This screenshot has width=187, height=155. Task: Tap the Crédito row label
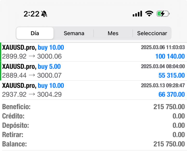click(13, 116)
